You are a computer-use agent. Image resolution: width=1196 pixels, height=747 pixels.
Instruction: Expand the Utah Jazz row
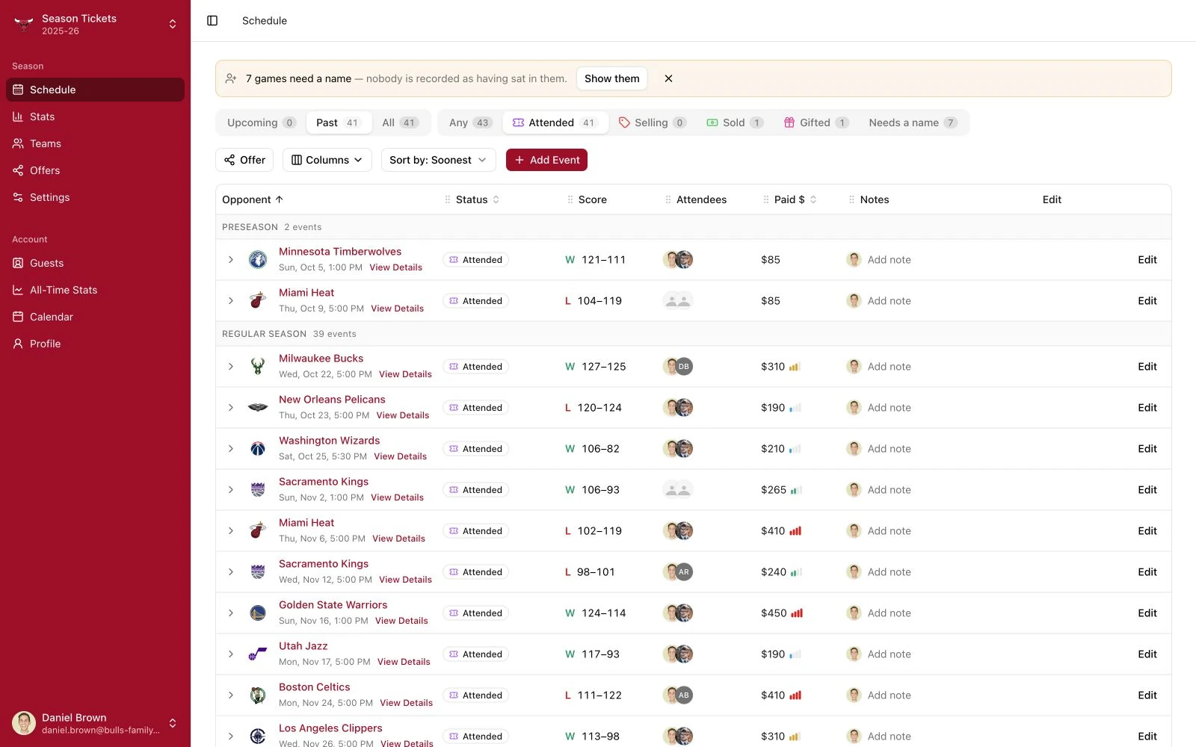(x=231, y=654)
